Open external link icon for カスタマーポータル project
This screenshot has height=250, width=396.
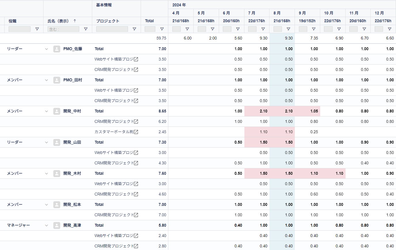[136, 132]
